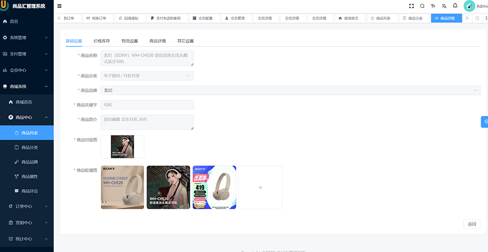The width and height of the screenshot is (488, 252).
Task: Open the 商品分类 dropdown (电子数码 / 耳机耳麦)
Action: point(147,76)
